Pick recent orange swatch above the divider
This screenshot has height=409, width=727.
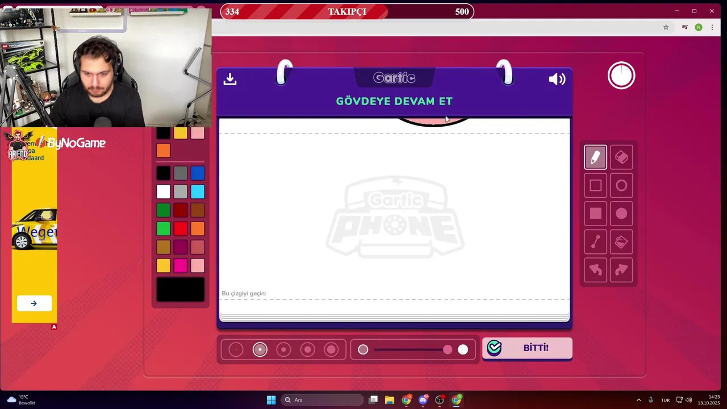pyautogui.click(x=163, y=151)
